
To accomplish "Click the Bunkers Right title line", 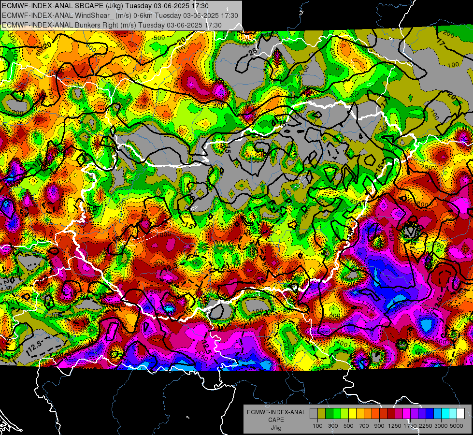I will [112, 25].
